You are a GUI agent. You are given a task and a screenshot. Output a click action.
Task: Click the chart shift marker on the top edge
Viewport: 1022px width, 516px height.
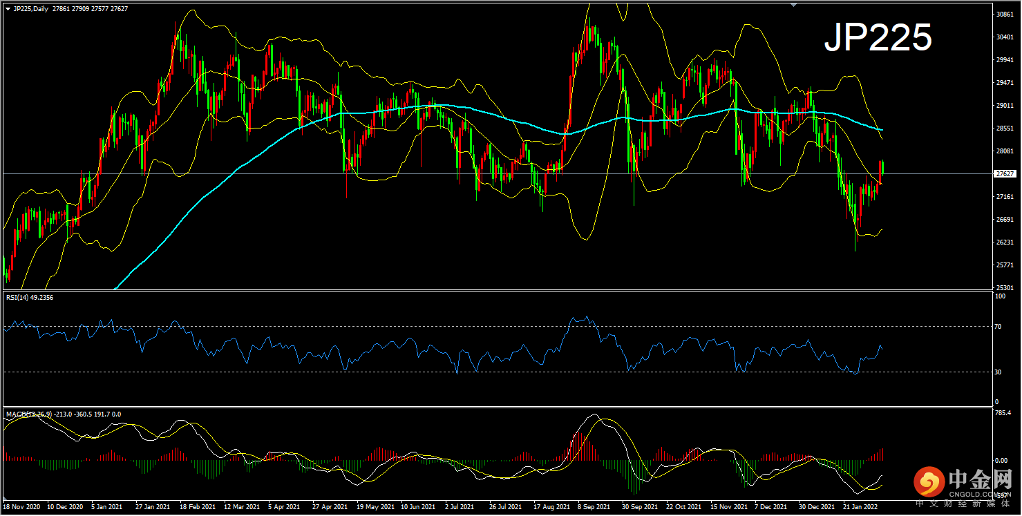[794, 5]
